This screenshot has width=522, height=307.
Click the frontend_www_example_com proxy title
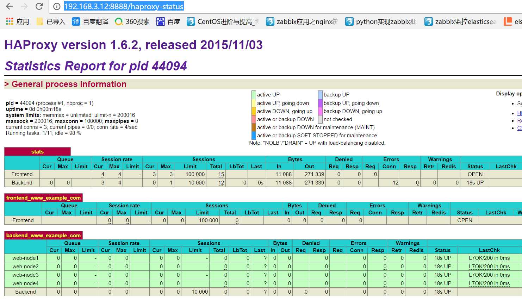43,198
